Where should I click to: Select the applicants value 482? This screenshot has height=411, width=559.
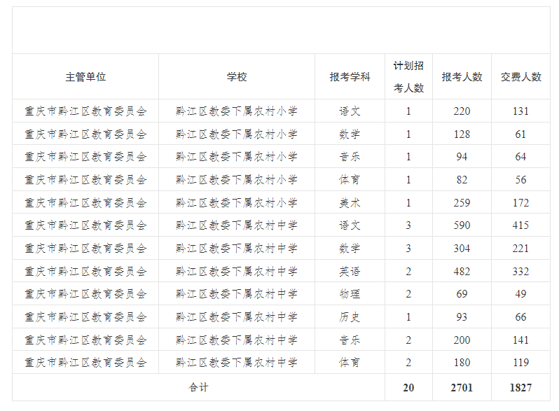(462, 272)
